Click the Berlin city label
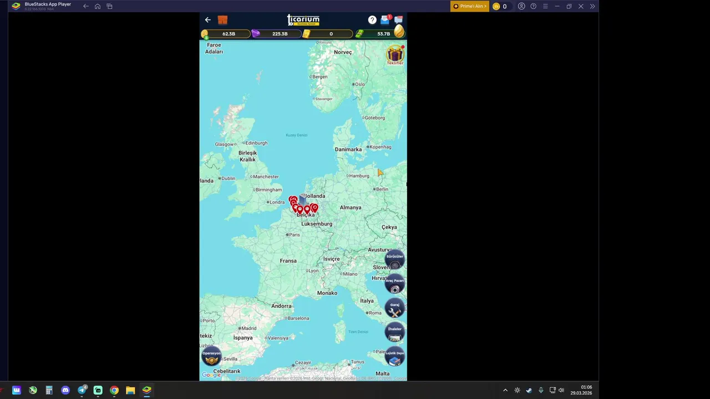 pyautogui.click(x=382, y=189)
